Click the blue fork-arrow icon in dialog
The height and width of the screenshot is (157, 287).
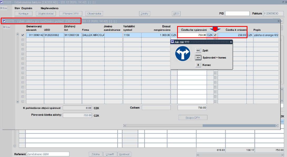tap(183, 54)
